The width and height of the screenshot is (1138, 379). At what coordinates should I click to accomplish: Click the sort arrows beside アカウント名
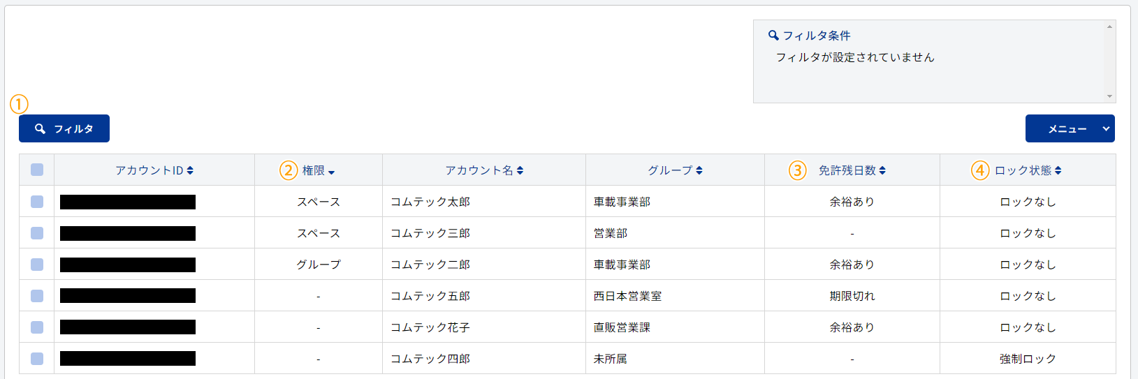coord(520,170)
